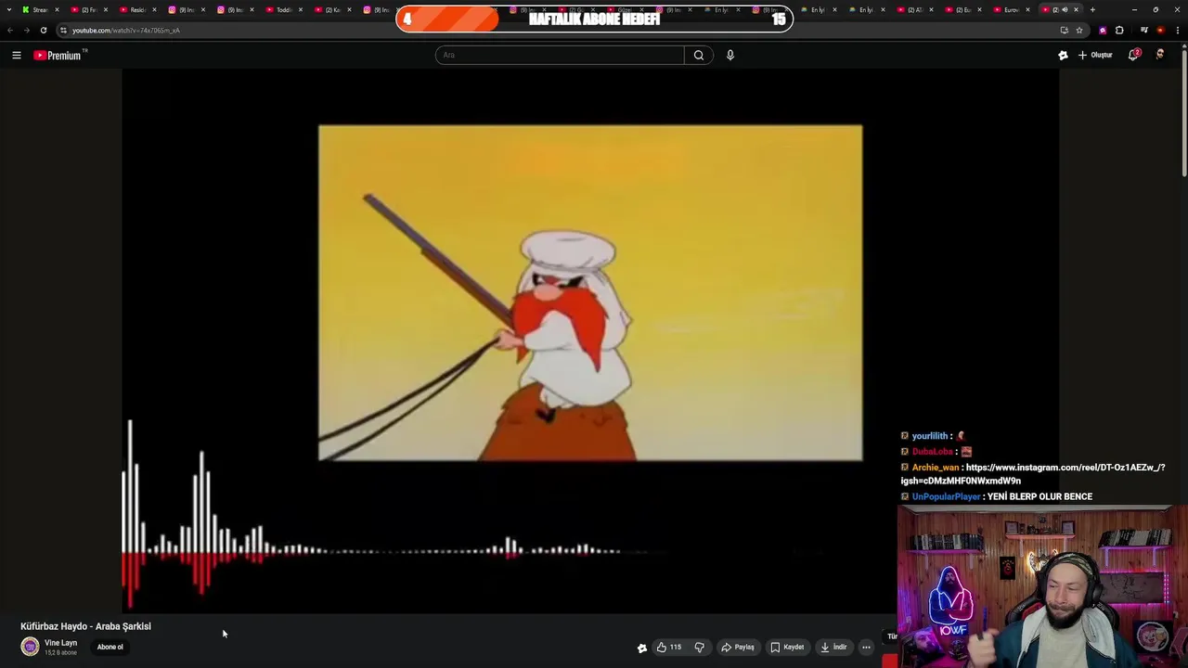Share the video via 'Paylaş'
The height and width of the screenshot is (668, 1188).
[738, 647]
